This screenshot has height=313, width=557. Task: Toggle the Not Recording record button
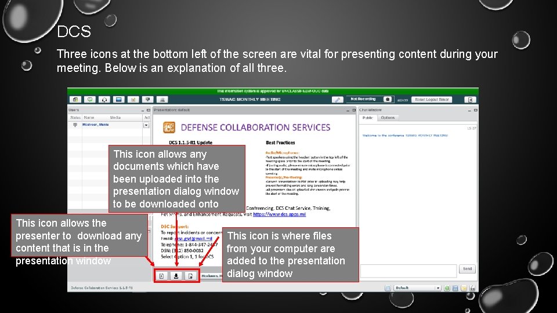click(388, 99)
